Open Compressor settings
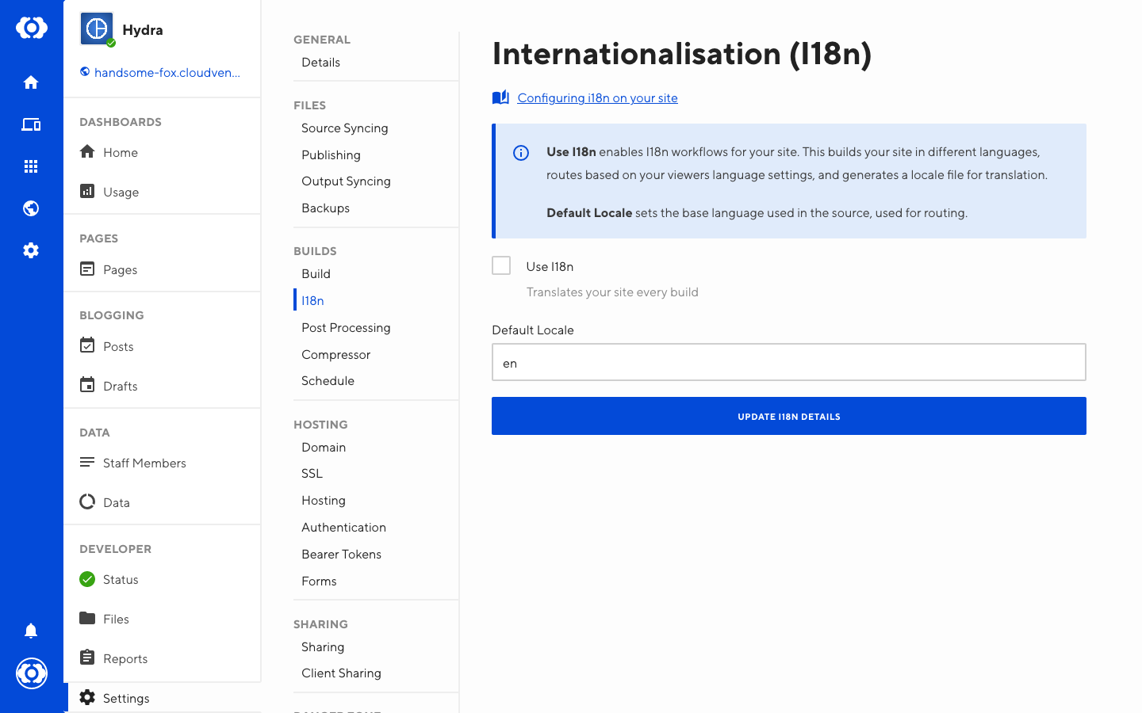This screenshot has width=1142, height=713. point(335,355)
